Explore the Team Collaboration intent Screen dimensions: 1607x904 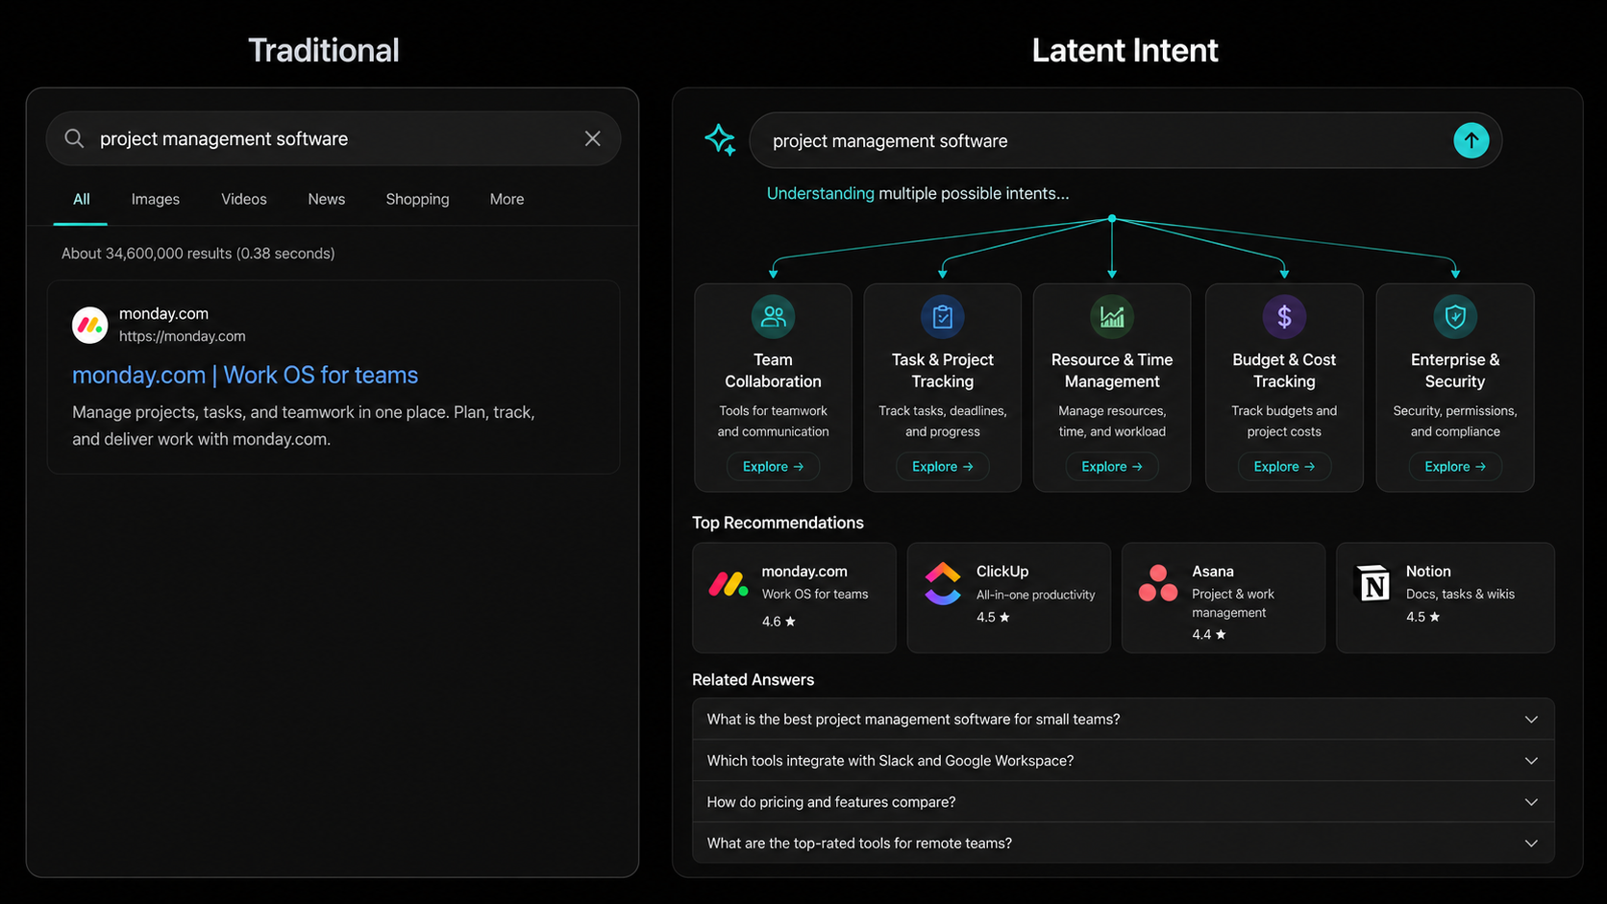tap(773, 466)
